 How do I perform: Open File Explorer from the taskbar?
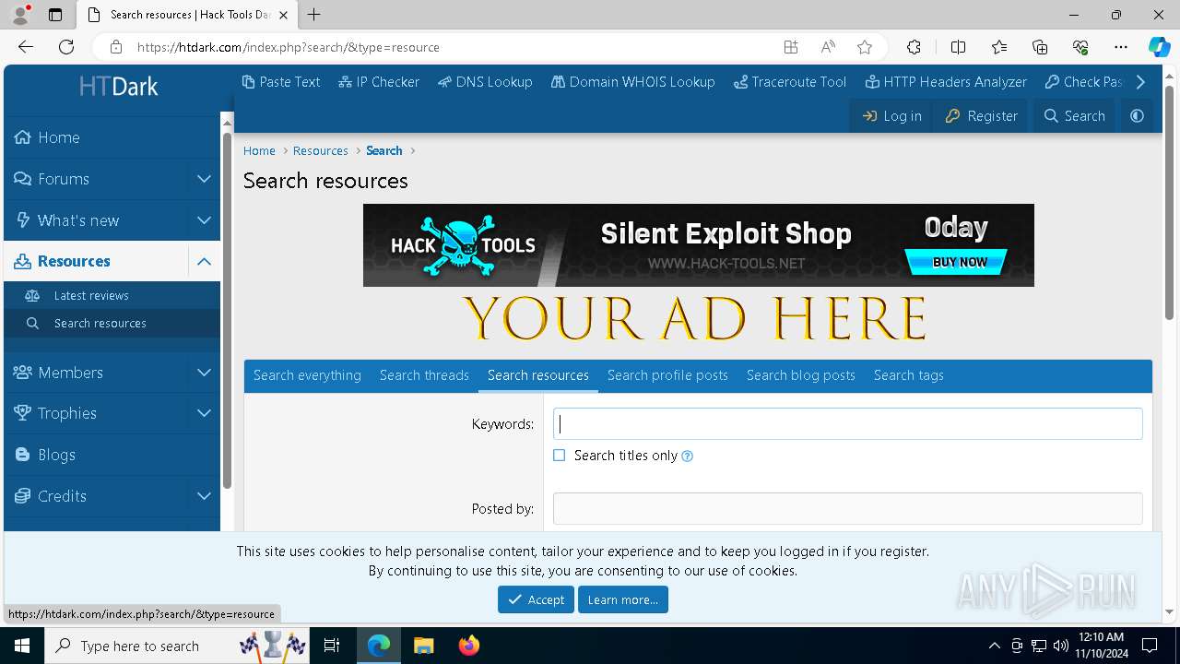point(423,646)
